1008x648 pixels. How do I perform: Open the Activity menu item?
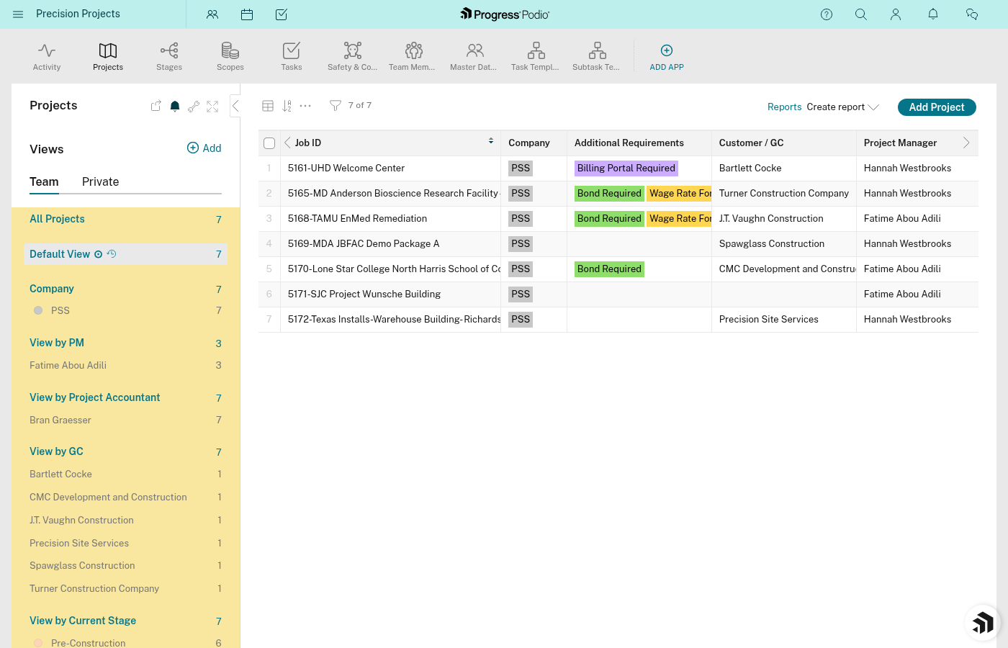[x=46, y=56]
